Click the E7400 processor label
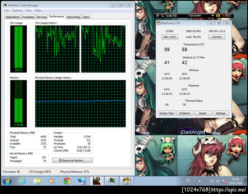 [170, 31]
